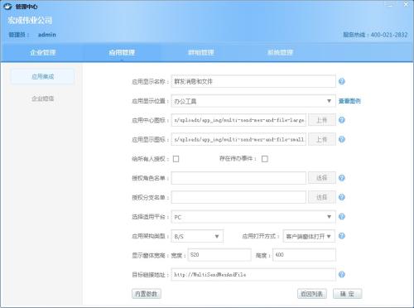Open the 应用显示位置 dropdown showing 办公工具
The image size is (414, 308).
tap(253, 101)
